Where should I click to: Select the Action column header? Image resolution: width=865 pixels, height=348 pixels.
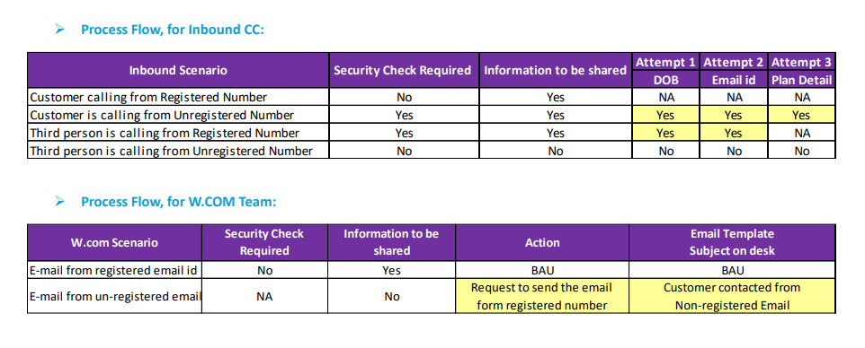point(542,243)
